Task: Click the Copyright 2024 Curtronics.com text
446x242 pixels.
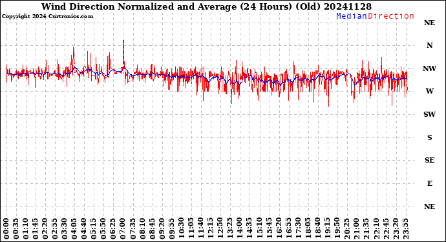Action: pos(47,17)
